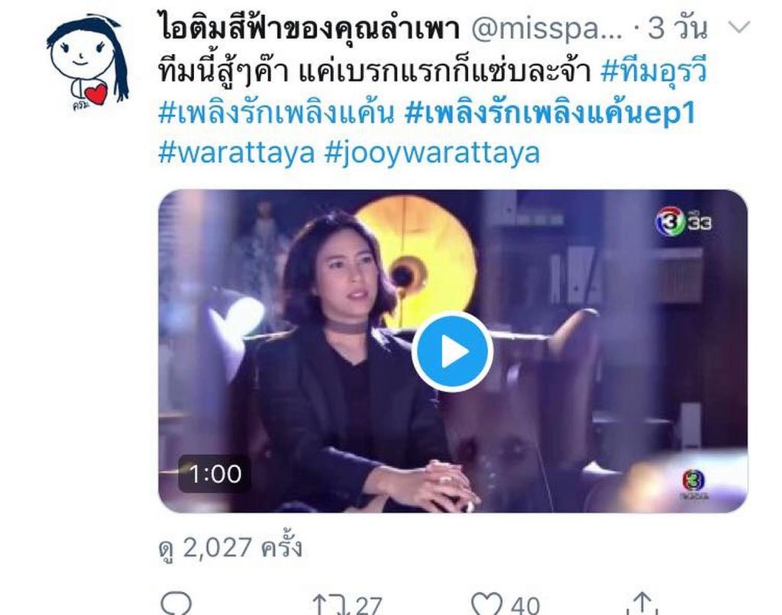Open the #jooywarattaya hashtag link
Viewport: 782px width, 615px height.
(432, 153)
